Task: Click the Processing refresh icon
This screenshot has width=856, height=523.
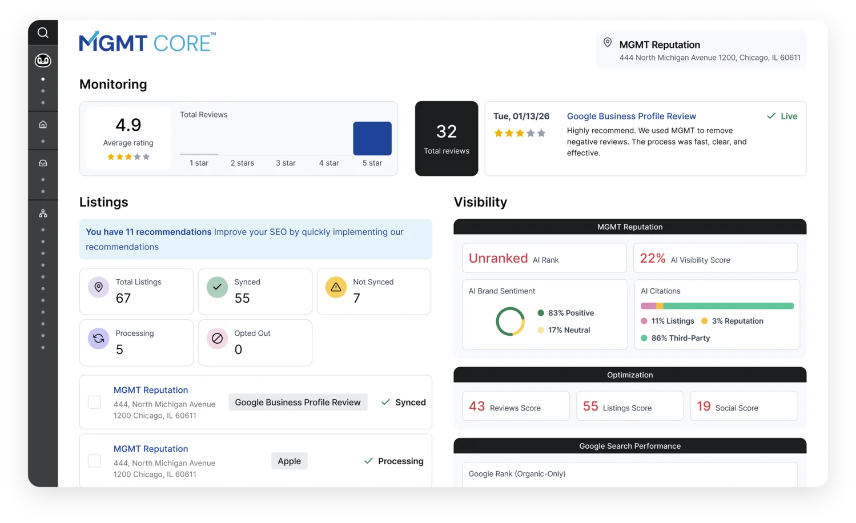Action: 98,339
